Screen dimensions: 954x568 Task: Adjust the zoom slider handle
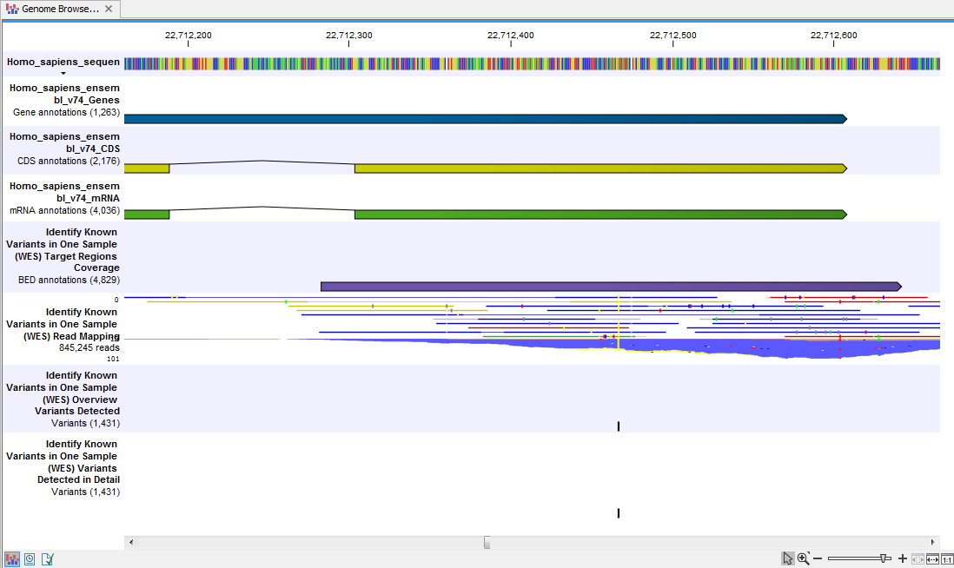point(883,558)
